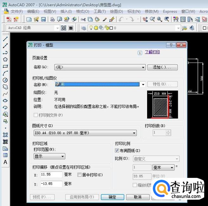208x206 pixels.
Task: Click the Undo arrow icon
Action: tap(120, 20)
